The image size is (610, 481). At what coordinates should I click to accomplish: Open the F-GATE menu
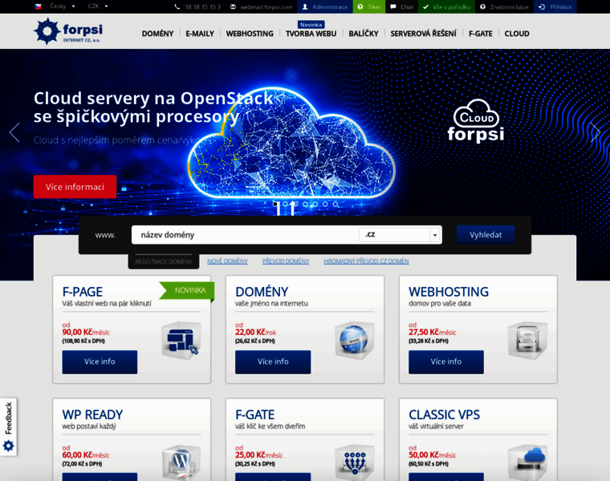481,34
